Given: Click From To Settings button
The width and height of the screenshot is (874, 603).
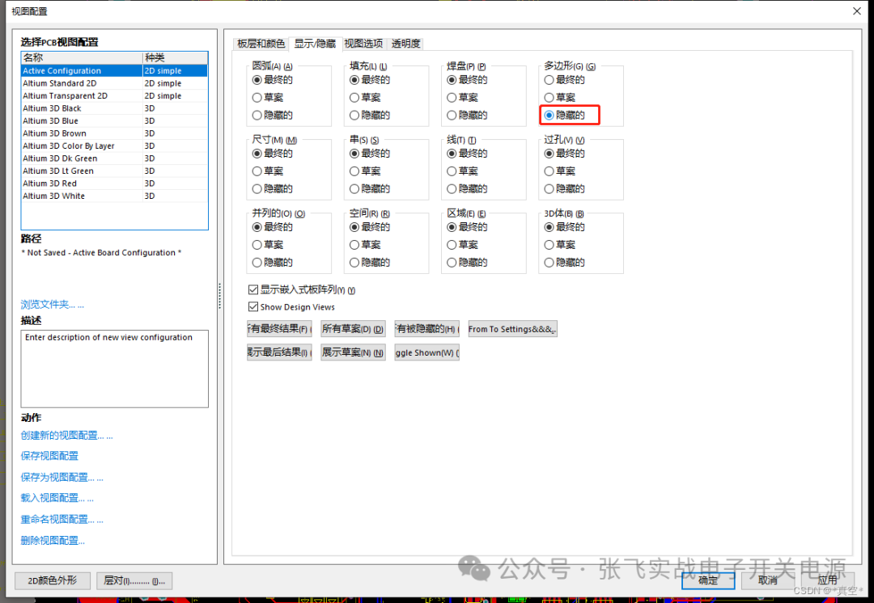Looking at the screenshot, I should tap(512, 328).
